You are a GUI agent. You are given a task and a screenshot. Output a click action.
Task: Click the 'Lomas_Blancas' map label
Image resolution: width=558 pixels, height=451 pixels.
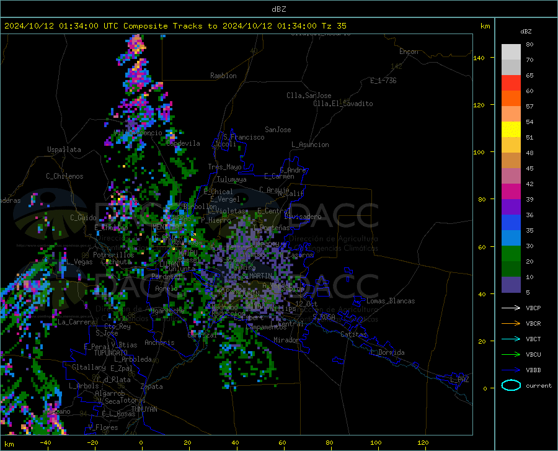(x=391, y=301)
